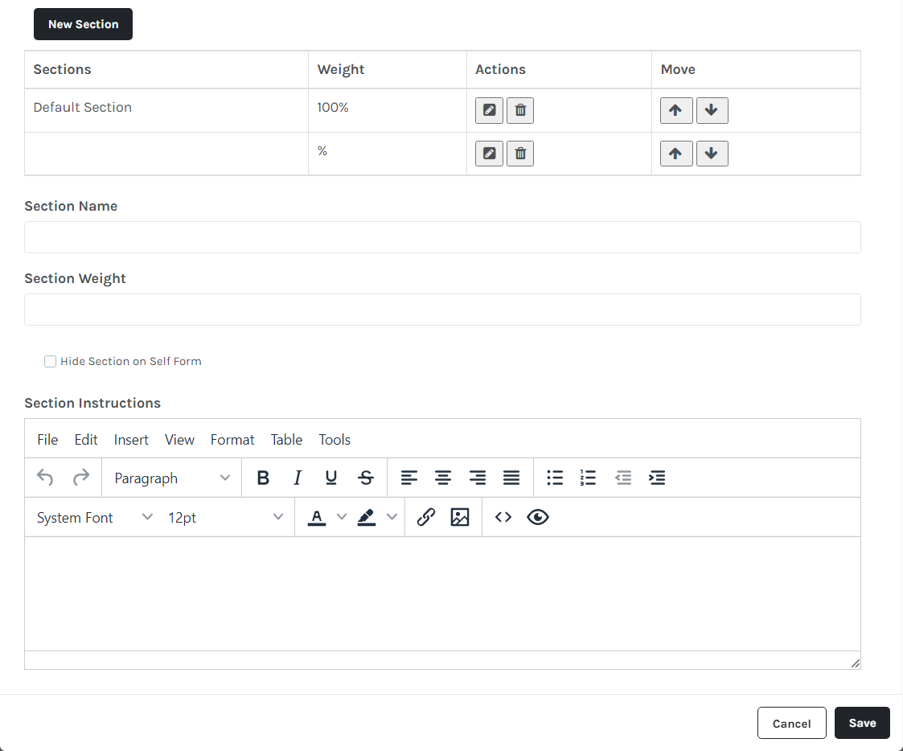Delete the Default Section row
This screenshot has width=903, height=751.
(520, 110)
